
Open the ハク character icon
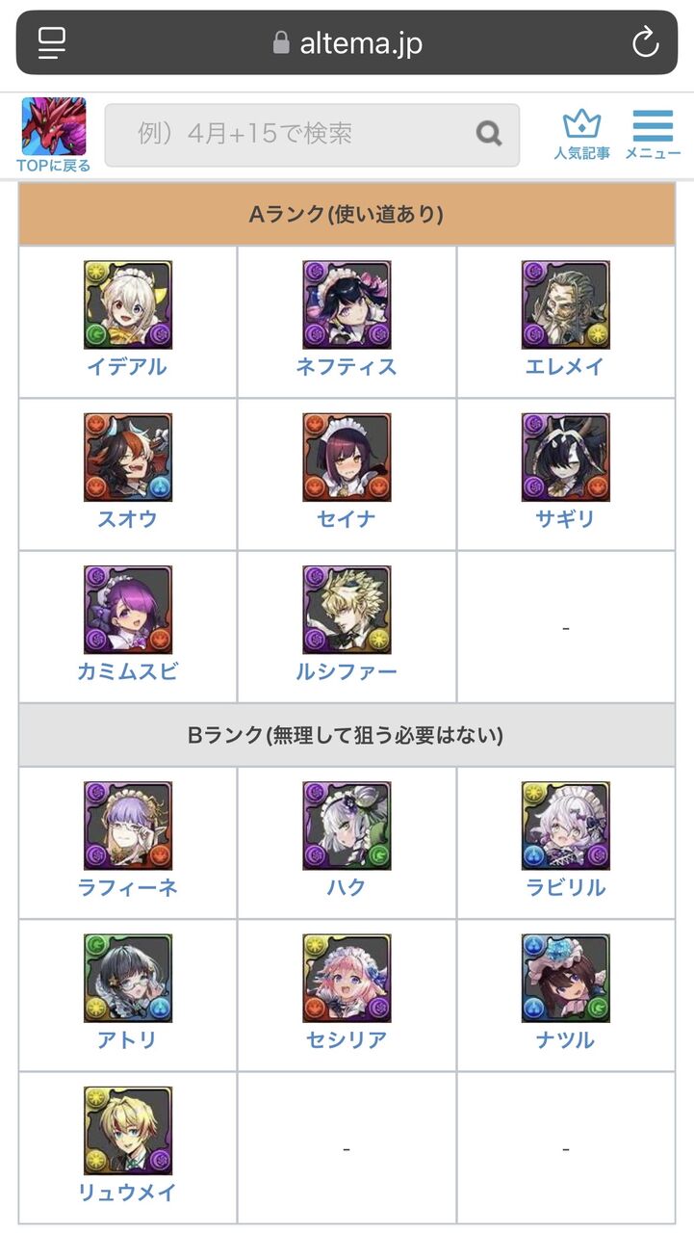tap(347, 826)
